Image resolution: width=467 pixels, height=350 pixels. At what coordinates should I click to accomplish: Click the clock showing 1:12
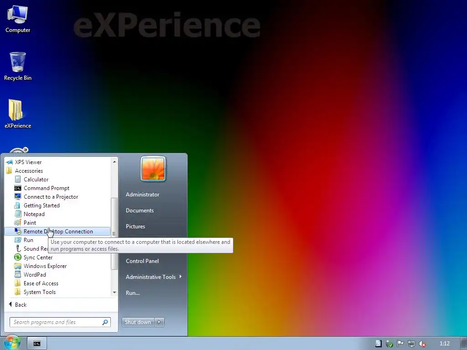click(445, 344)
